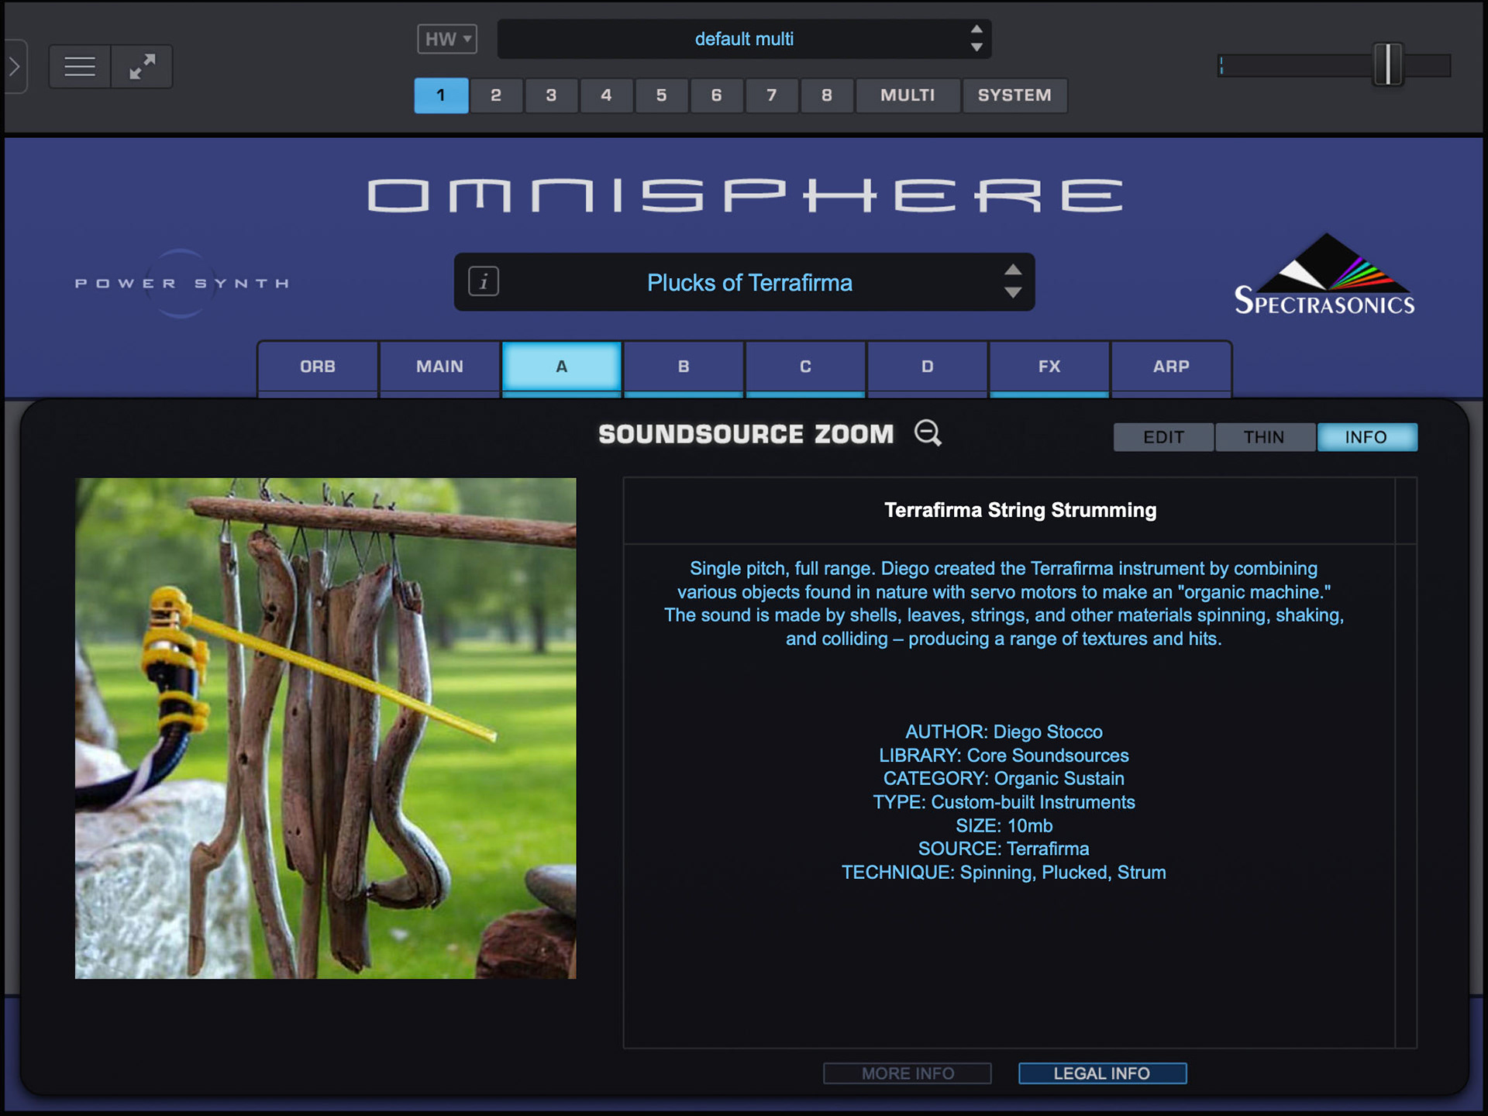
Task: Step to the previous patch with the up arrow
Action: click(1012, 270)
